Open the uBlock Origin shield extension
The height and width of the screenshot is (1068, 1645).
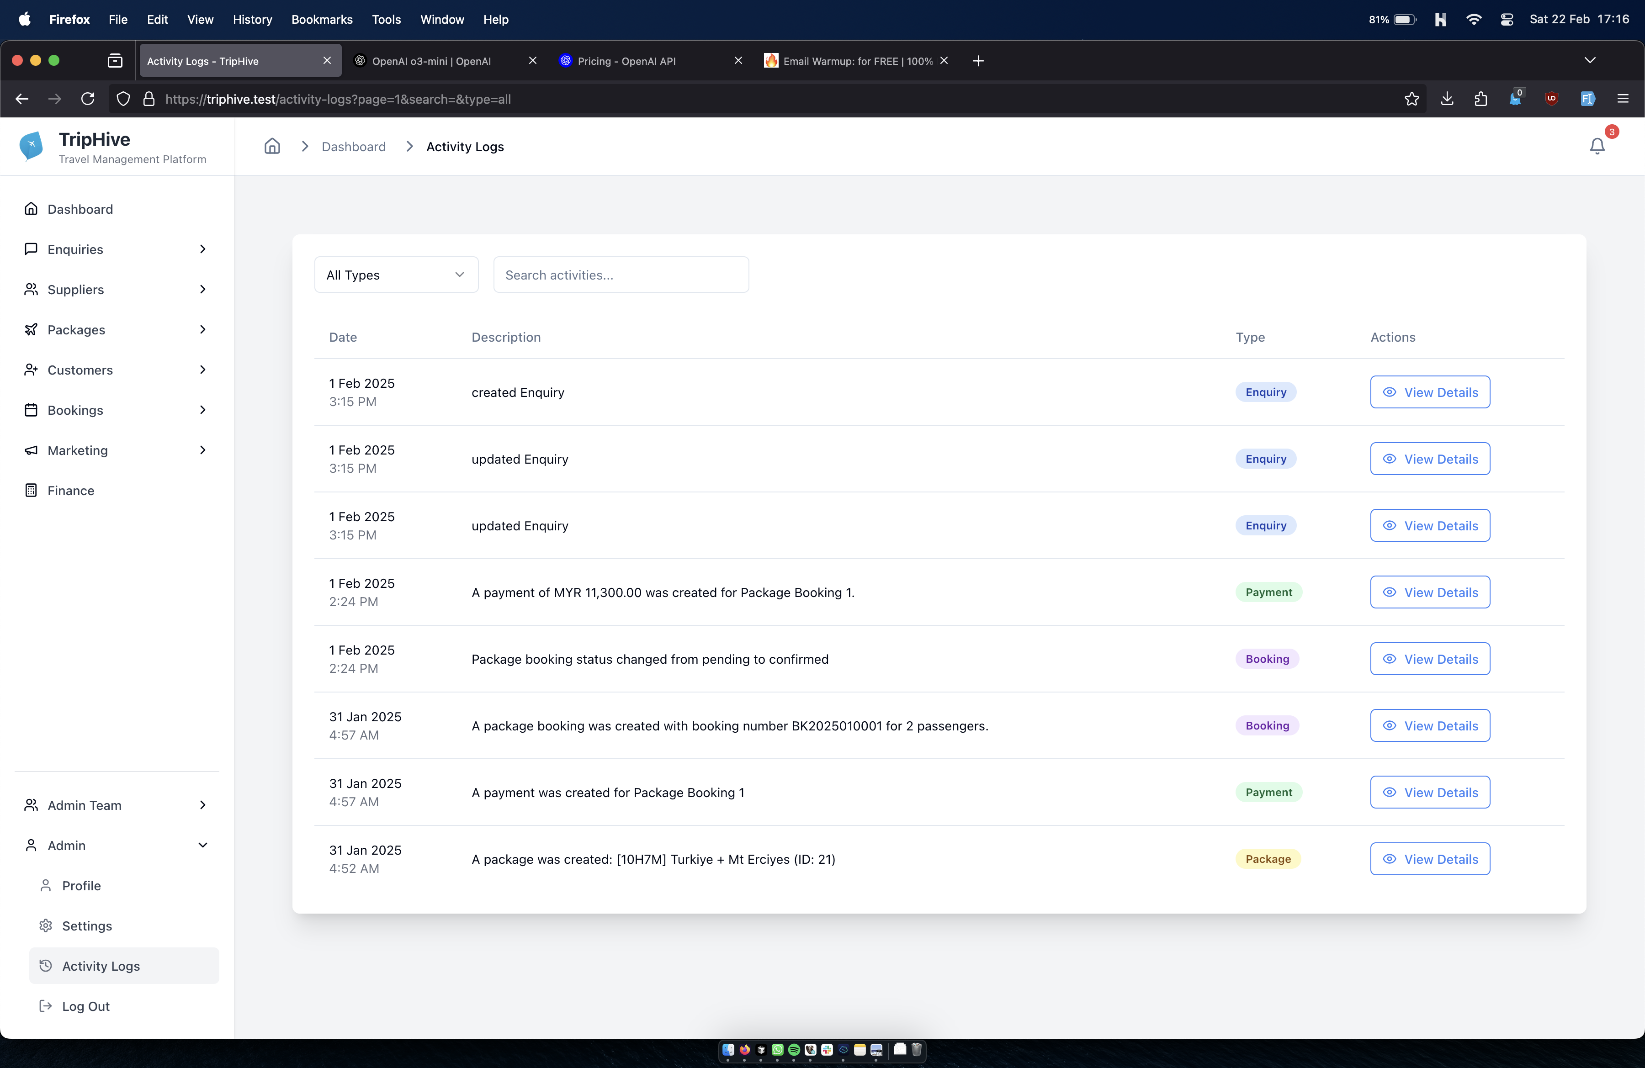point(1552,99)
